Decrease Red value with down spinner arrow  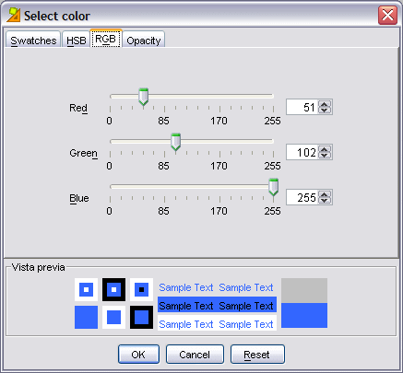[325, 111]
